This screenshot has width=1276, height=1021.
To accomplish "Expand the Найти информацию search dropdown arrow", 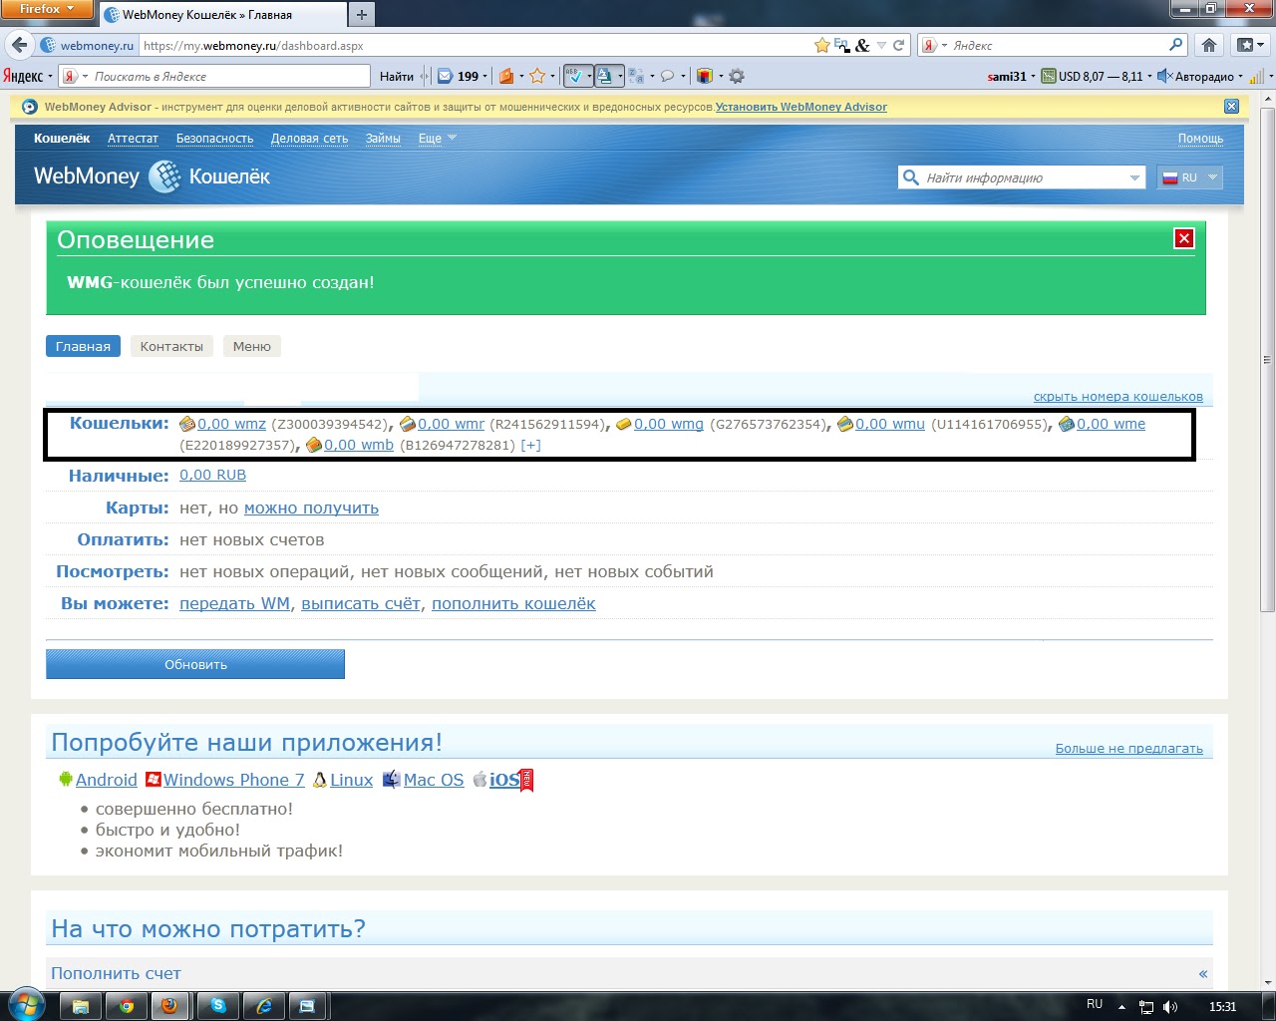I will [1134, 177].
